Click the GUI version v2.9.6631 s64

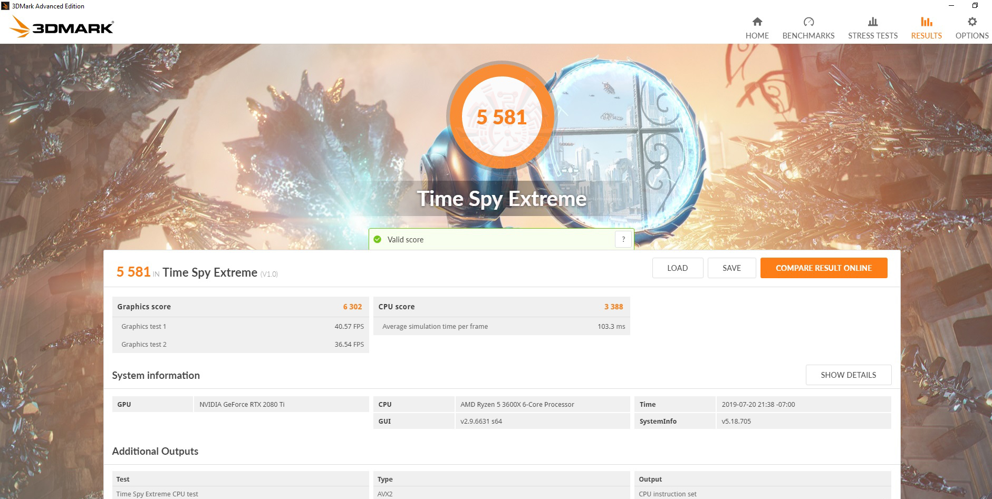(481, 421)
